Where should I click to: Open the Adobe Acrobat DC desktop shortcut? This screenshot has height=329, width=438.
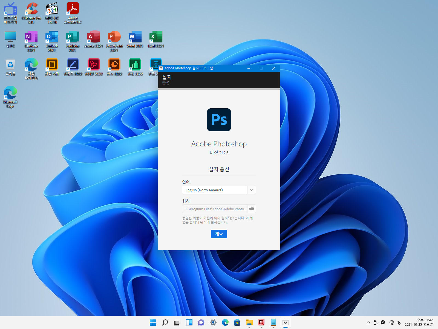click(73, 13)
